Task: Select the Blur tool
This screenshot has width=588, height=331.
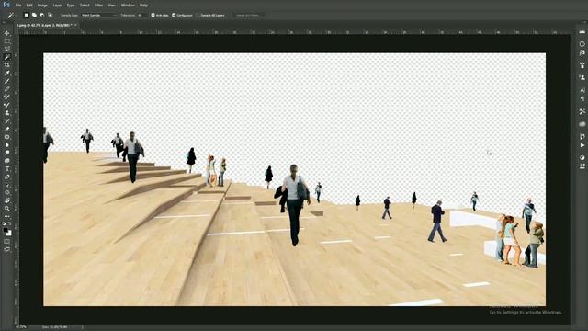Action: [6, 145]
